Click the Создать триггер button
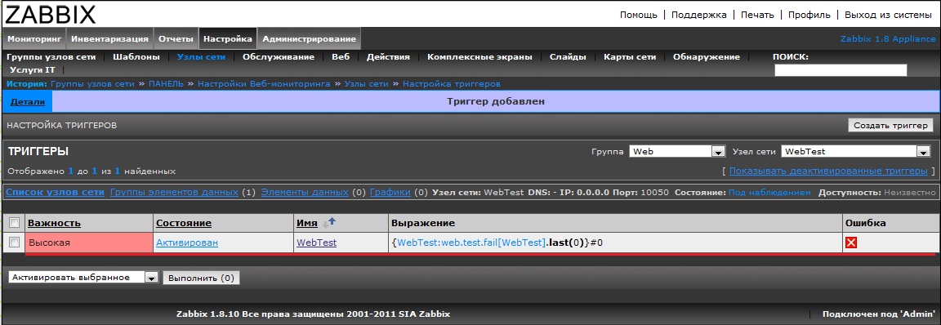941x325 pixels. click(890, 125)
